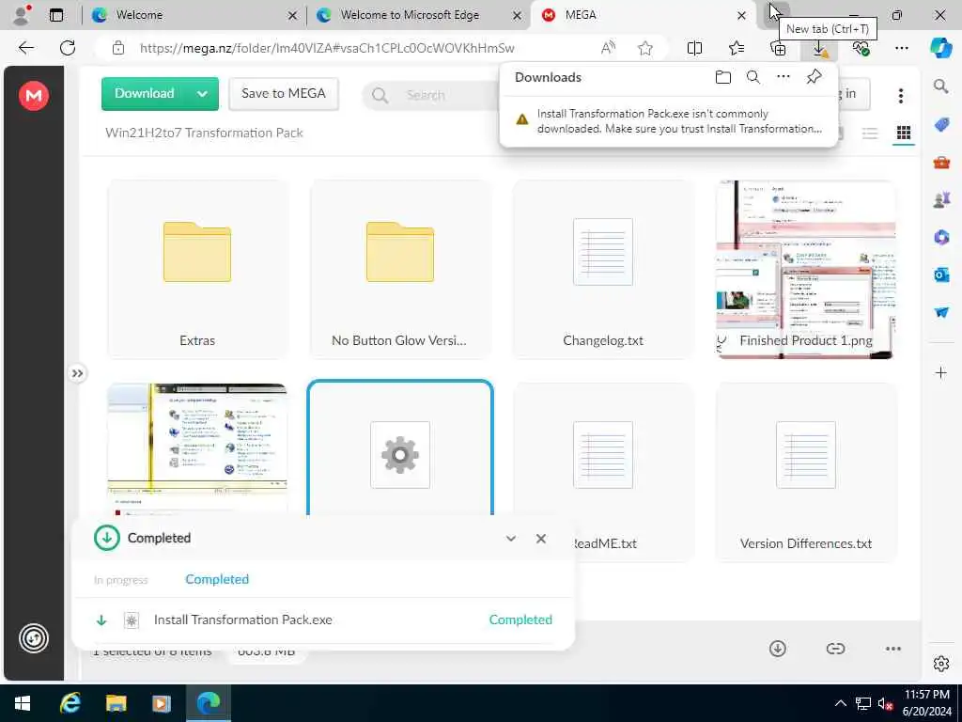Open the tab actions menu icon
The image size is (962, 722).
click(x=55, y=15)
